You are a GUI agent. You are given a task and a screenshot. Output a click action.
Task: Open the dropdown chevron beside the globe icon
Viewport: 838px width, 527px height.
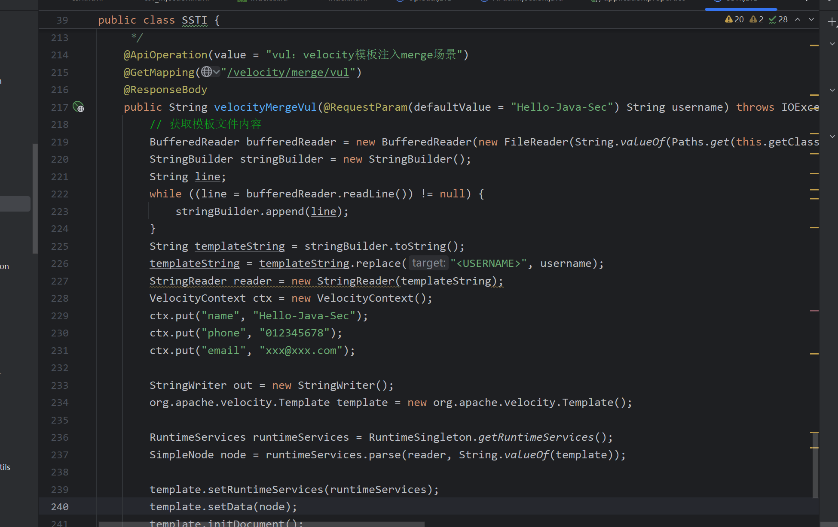(217, 72)
